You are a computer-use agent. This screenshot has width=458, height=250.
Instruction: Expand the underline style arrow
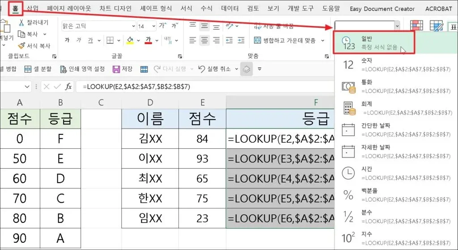pos(99,41)
